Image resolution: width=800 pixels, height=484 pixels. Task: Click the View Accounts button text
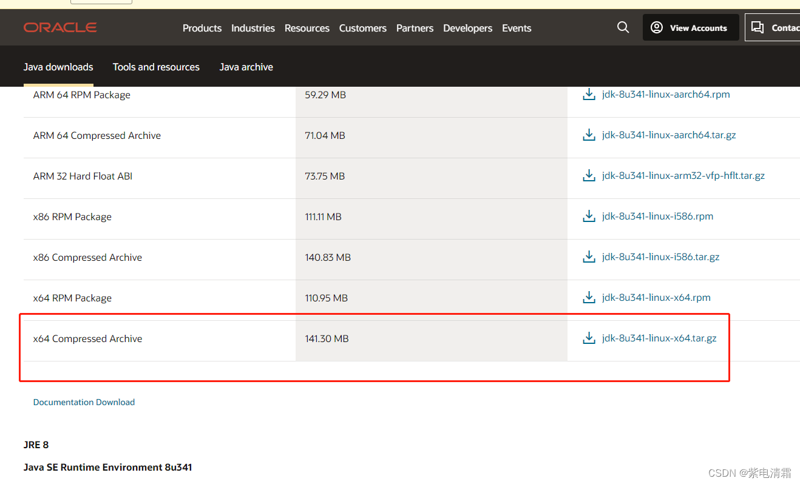(699, 28)
